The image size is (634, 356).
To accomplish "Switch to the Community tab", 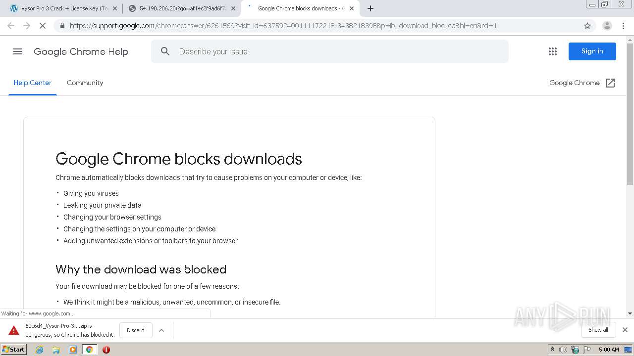I will (x=85, y=83).
